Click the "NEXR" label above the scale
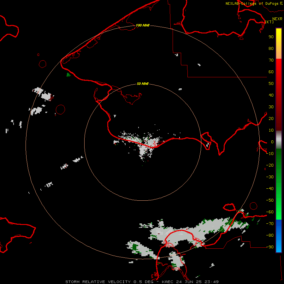284x284 pixels. 277,19
